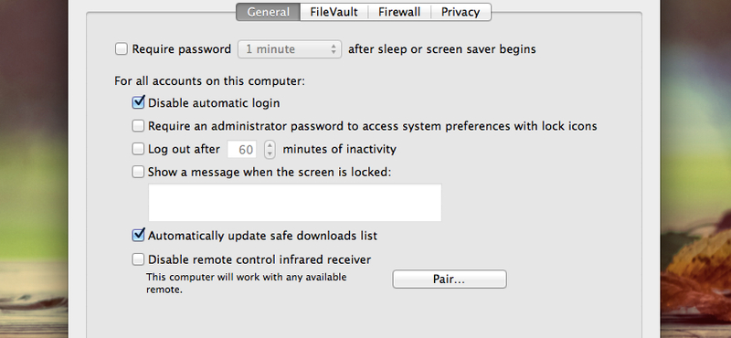
Task: Click the down arrow of minutes stepper
Action: tap(270, 153)
